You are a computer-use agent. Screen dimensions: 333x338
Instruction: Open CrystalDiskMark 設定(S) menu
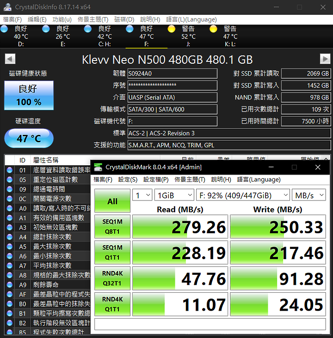tap(128, 180)
